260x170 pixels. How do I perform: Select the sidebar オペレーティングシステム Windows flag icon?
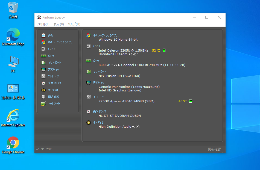43,42
